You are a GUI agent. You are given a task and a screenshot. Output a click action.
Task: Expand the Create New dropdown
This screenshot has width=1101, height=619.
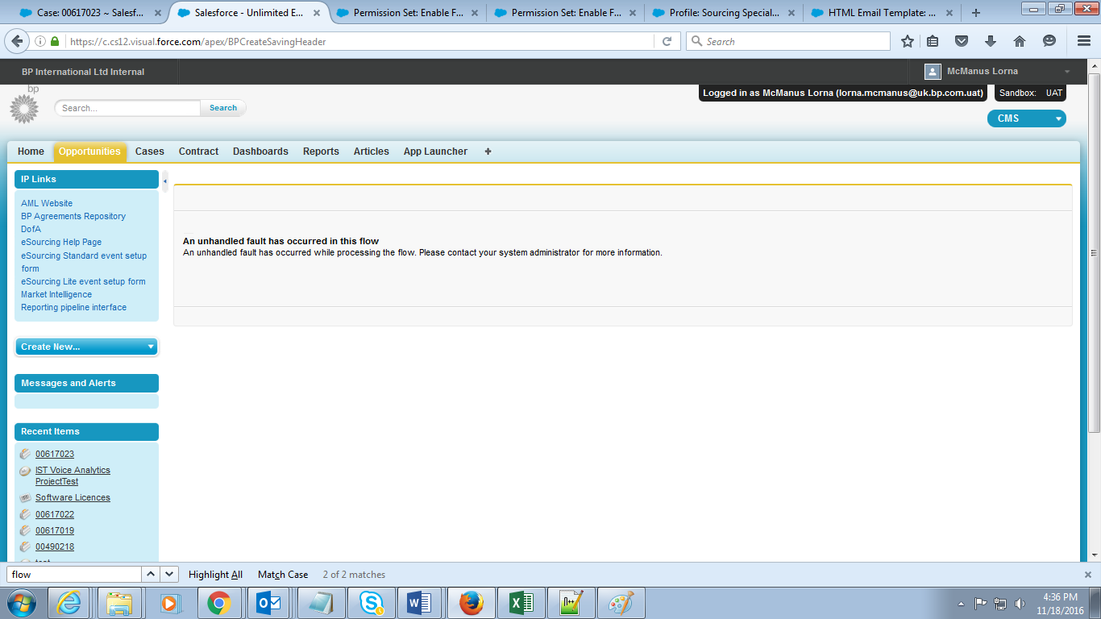click(87, 347)
